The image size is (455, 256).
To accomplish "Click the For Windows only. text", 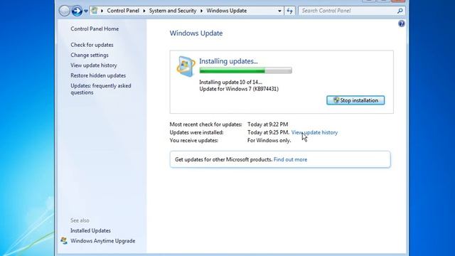I will (269, 140).
